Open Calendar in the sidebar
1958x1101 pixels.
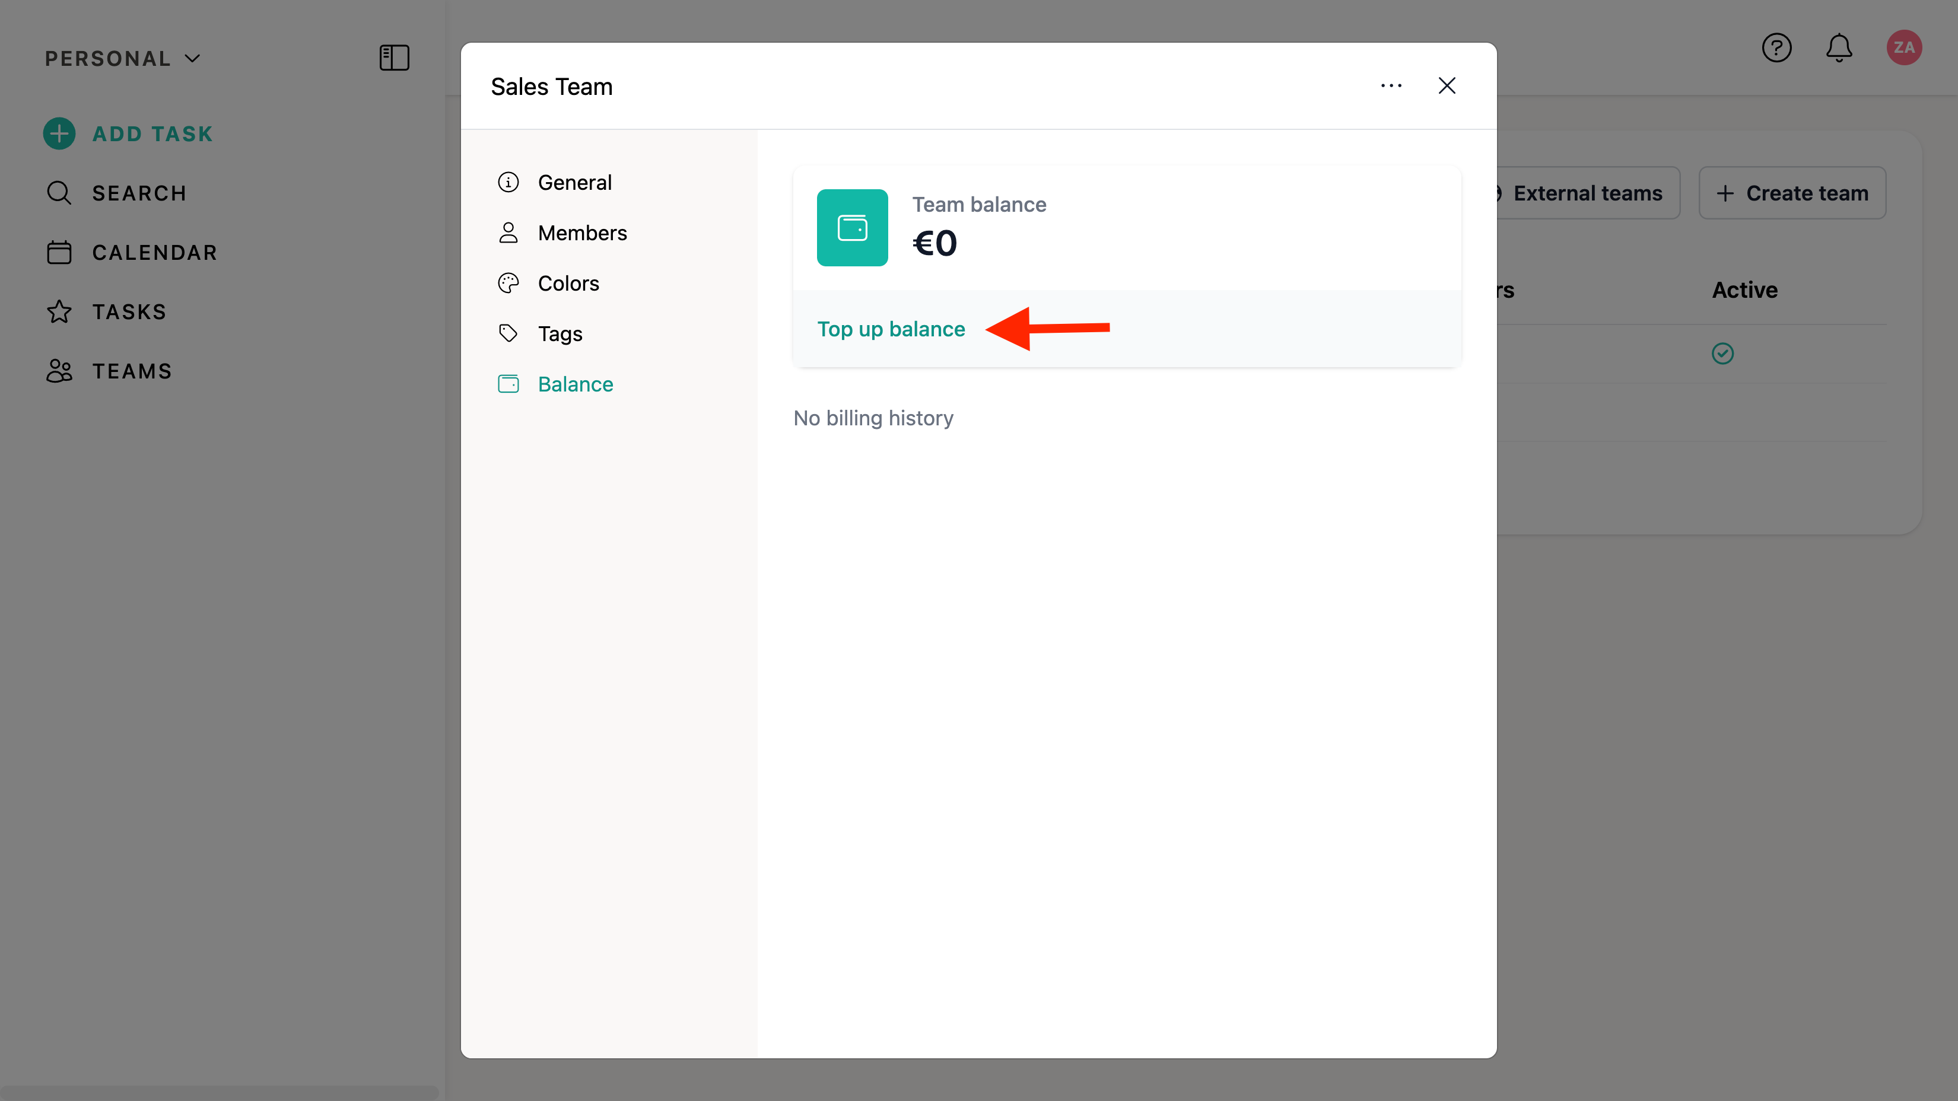click(154, 252)
